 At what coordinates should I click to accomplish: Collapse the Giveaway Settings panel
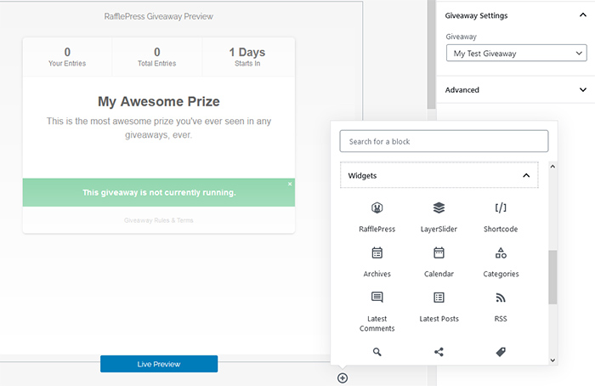point(582,15)
